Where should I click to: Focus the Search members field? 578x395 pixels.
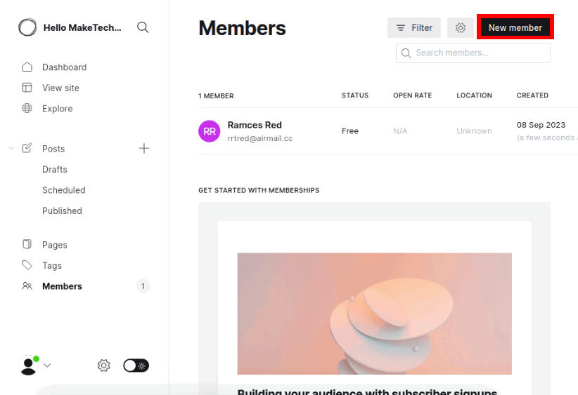(x=478, y=53)
